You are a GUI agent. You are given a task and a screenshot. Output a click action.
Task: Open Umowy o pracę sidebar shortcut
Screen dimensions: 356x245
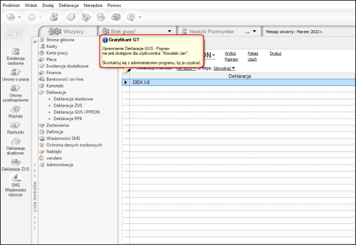(15, 75)
